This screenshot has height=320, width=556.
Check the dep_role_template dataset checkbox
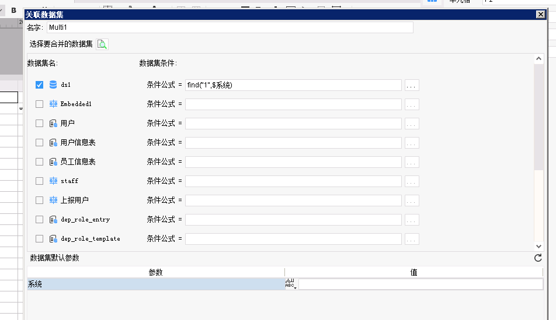39,239
